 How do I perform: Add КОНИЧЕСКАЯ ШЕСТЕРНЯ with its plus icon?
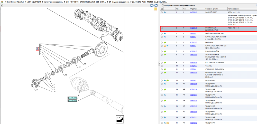click(162, 28)
